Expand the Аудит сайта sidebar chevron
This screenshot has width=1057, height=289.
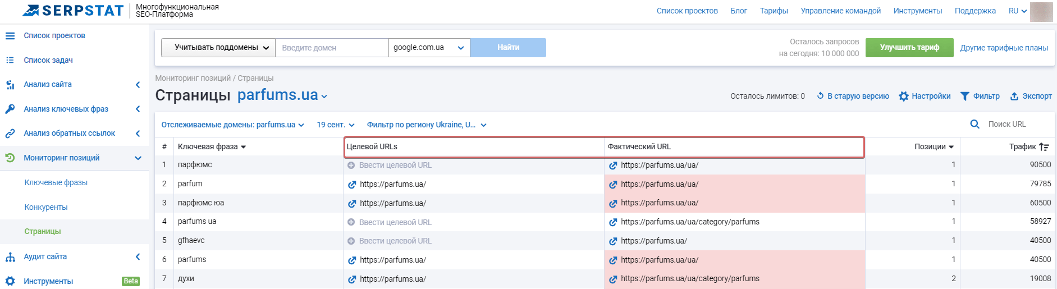tap(138, 257)
